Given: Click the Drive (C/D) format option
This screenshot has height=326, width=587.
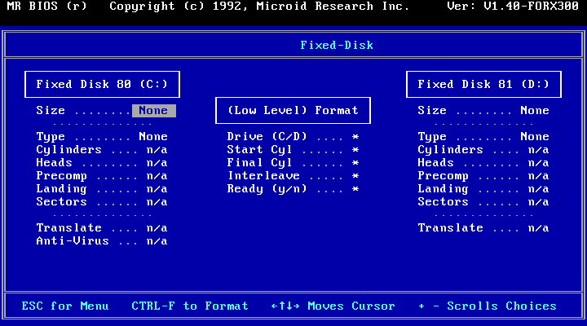Looking at the screenshot, I should [x=293, y=137].
